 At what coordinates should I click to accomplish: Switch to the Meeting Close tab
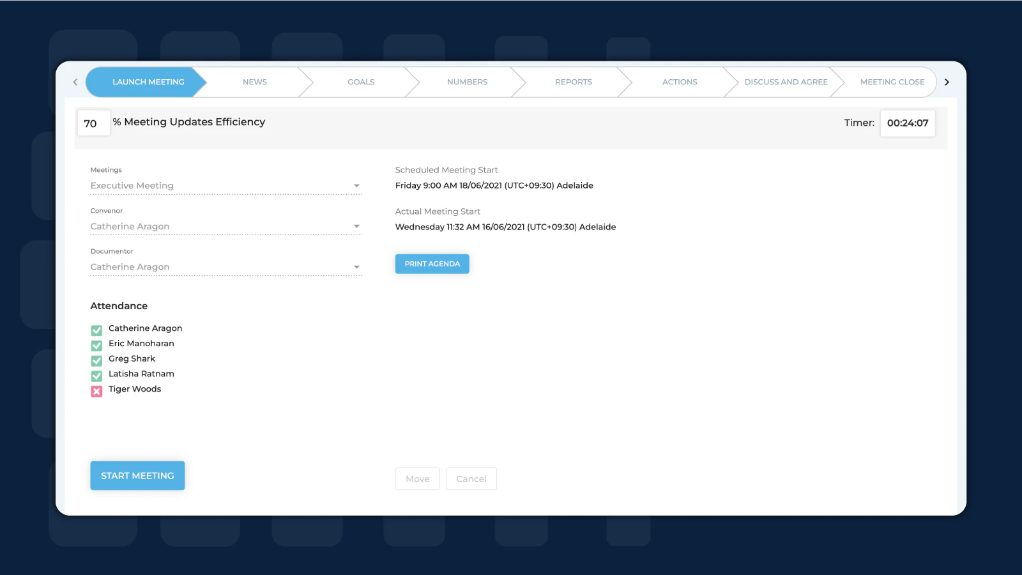click(x=892, y=82)
